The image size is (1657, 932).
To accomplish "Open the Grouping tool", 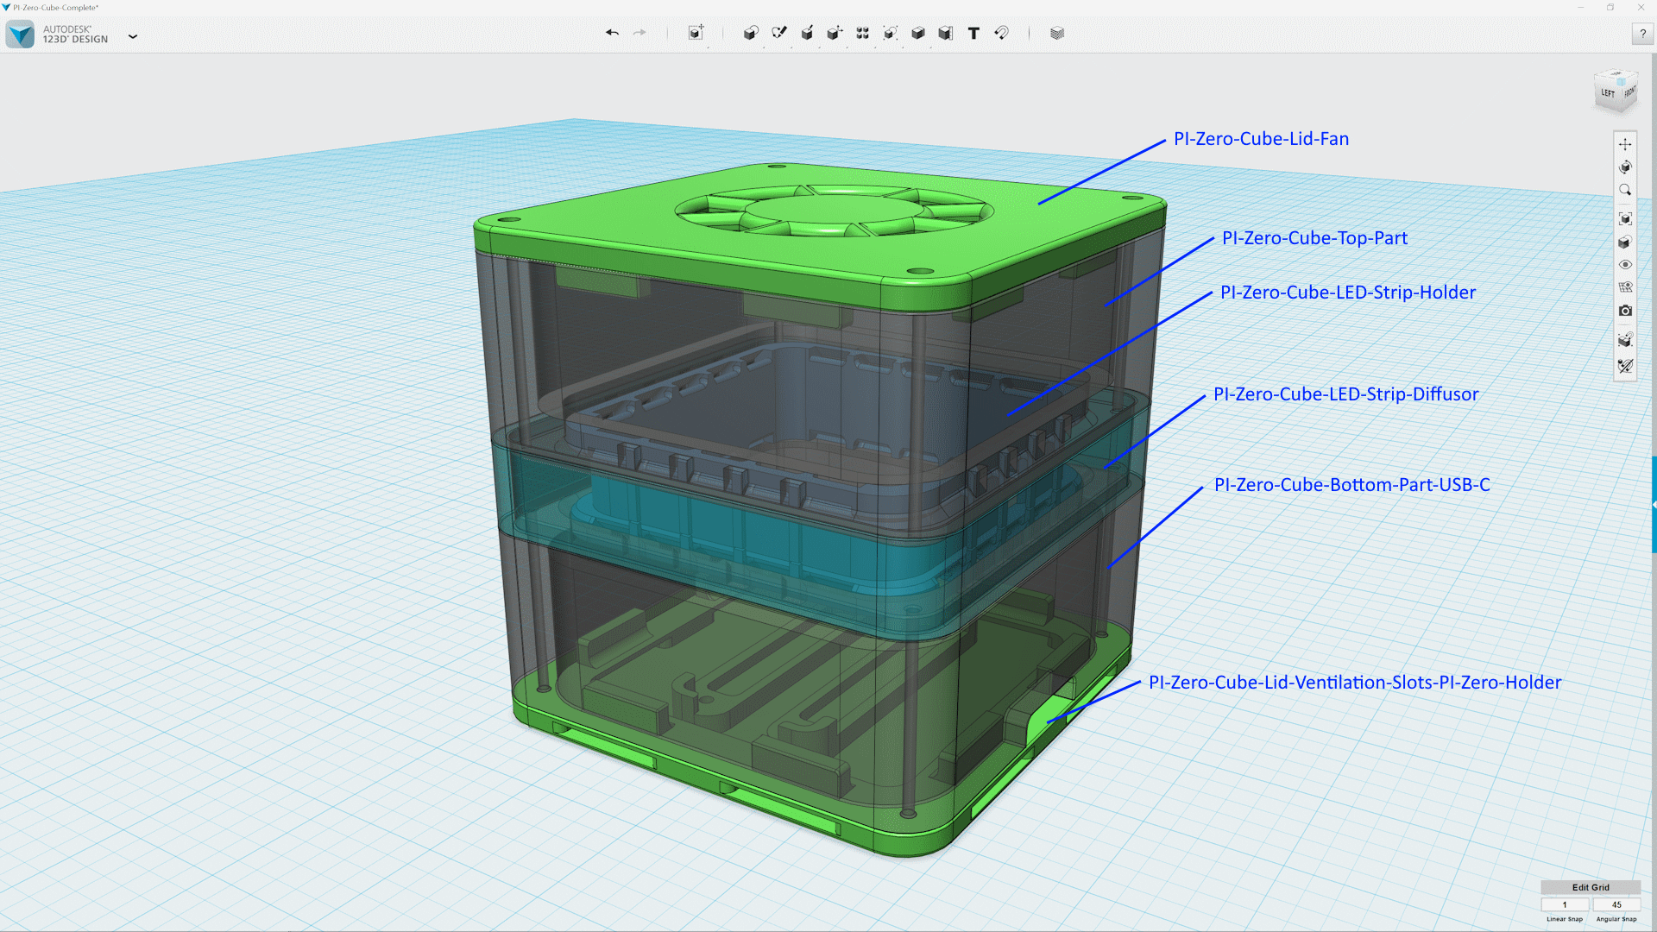I will coord(891,33).
